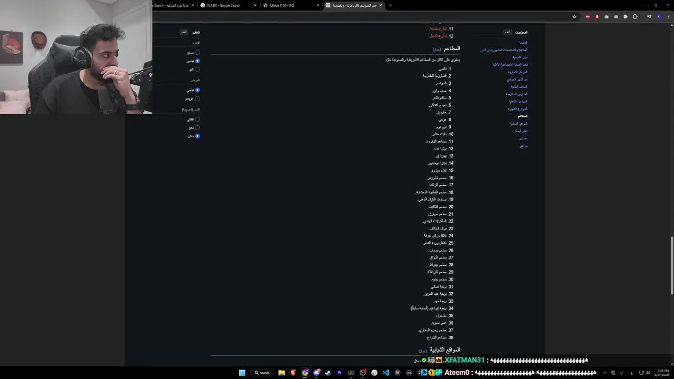The height and width of the screenshot is (379, 674).
Task: Jump to المواقع الشبابية in contents
Action: [x=518, y=124]
